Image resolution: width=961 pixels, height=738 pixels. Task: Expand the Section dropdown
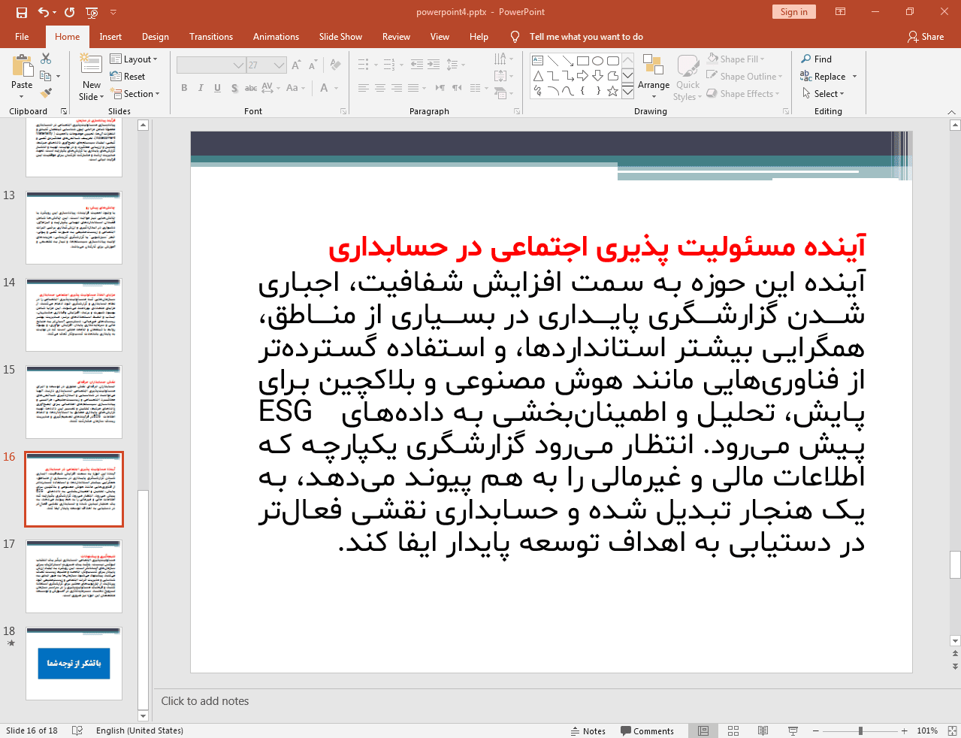[135, 94]
